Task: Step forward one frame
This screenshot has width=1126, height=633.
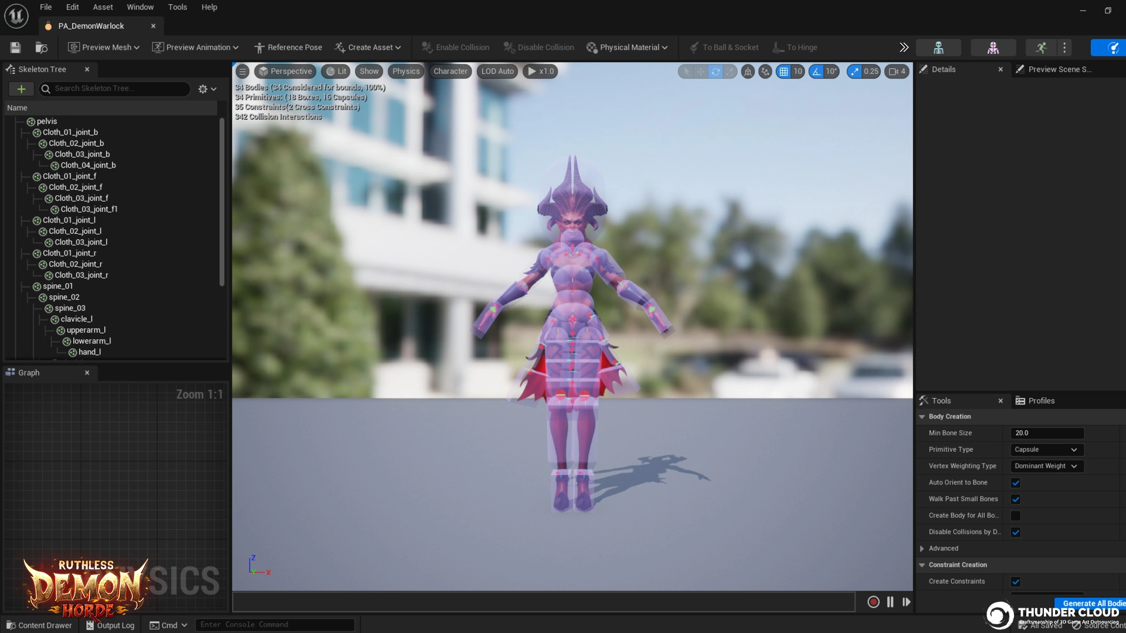Action: 906,602
